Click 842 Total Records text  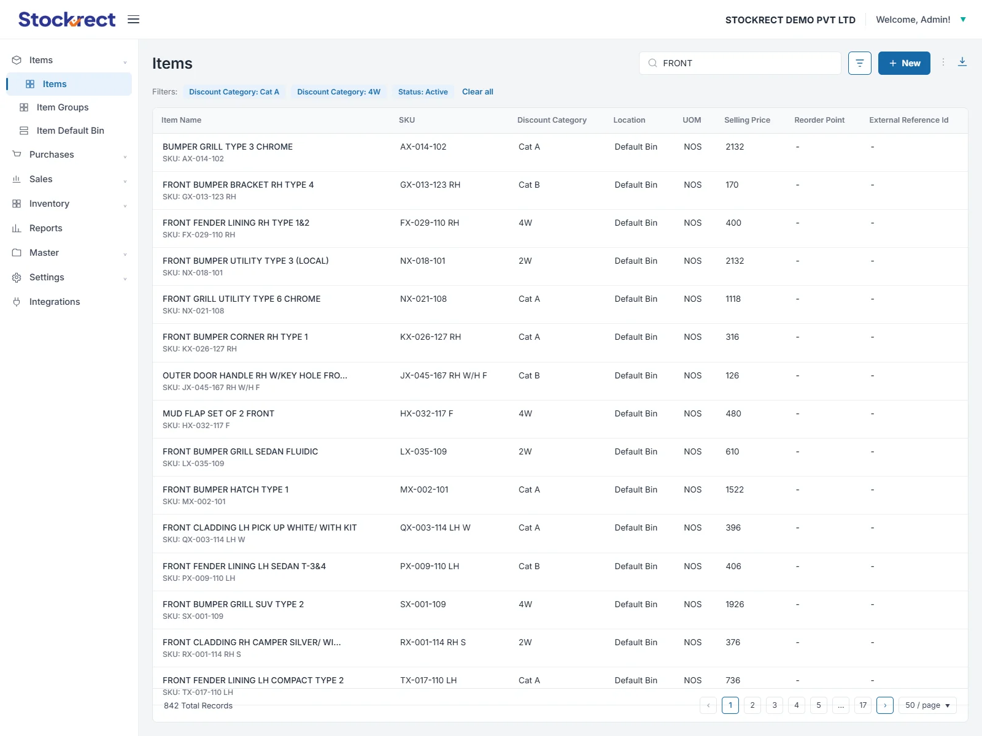pos(198,705)
